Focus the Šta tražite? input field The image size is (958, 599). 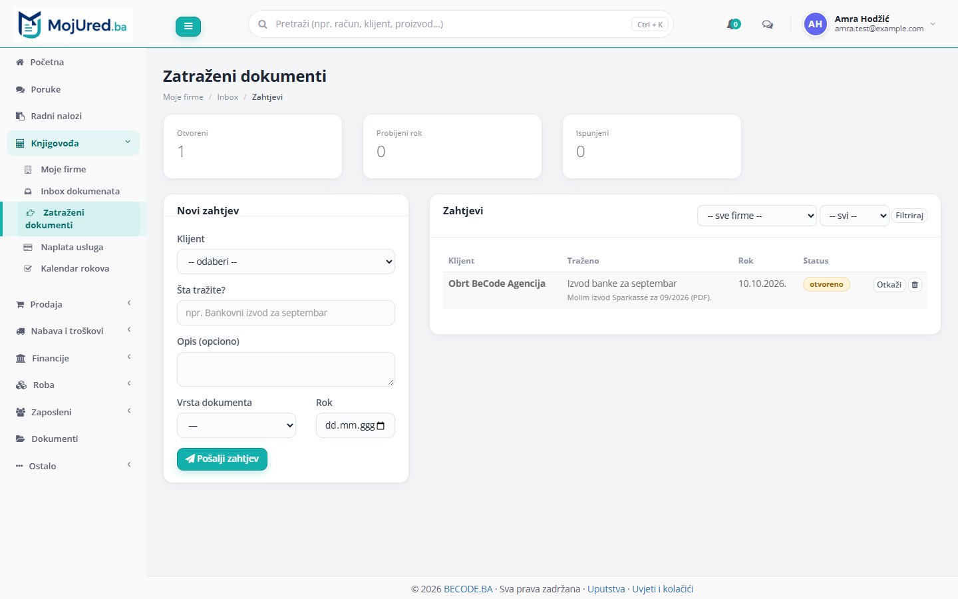pyautogui.click(x=286, y=313)
